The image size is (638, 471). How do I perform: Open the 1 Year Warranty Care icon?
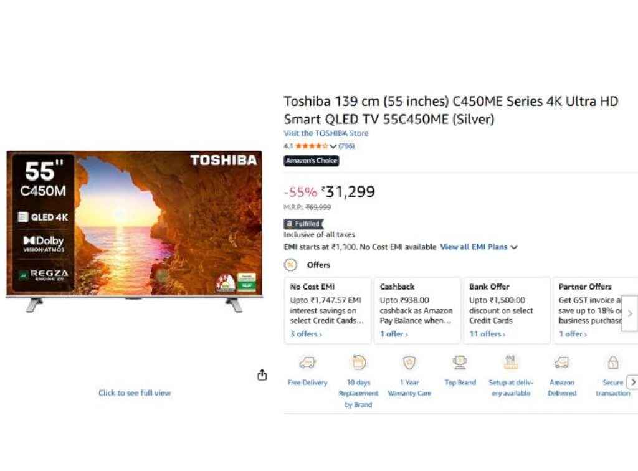click(x=409, y=362)
